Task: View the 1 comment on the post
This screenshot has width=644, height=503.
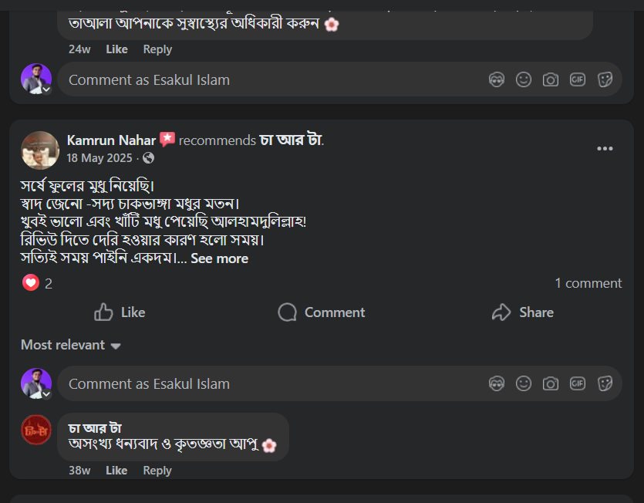Action: click(588, 282)
